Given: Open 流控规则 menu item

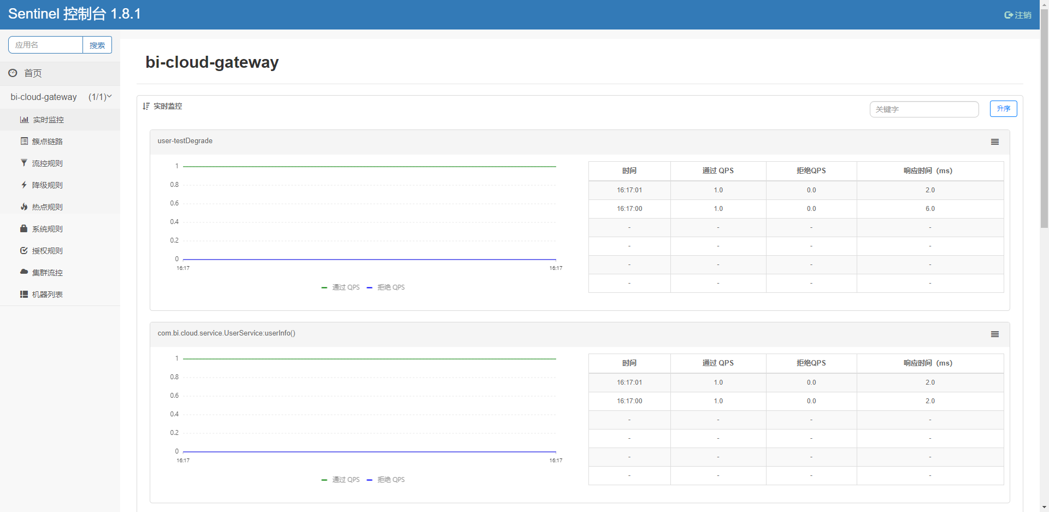Looking at the screenshot, I should click(60, 163).
